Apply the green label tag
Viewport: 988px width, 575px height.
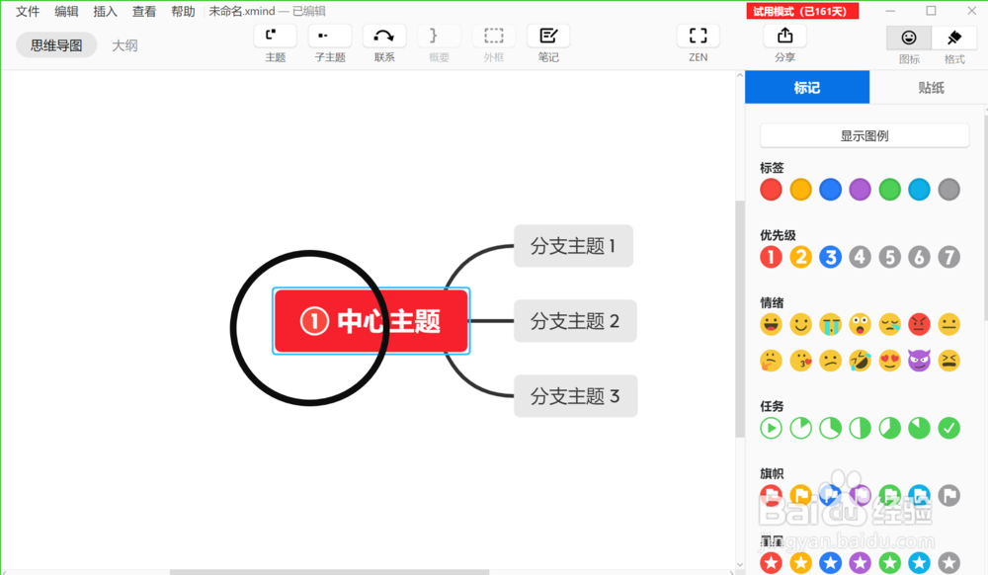point(890,190)
